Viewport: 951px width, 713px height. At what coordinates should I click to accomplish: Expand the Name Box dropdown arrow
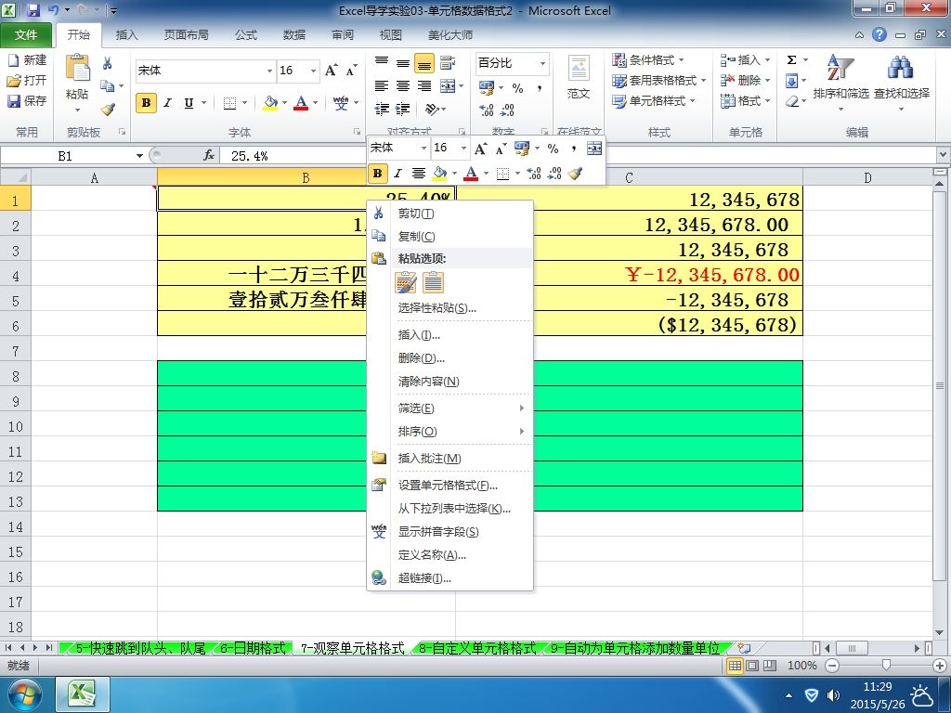tap(139, 156)
